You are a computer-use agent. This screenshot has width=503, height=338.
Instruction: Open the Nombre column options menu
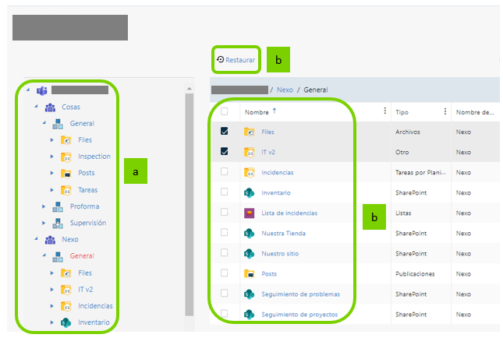tap(384, 111)
